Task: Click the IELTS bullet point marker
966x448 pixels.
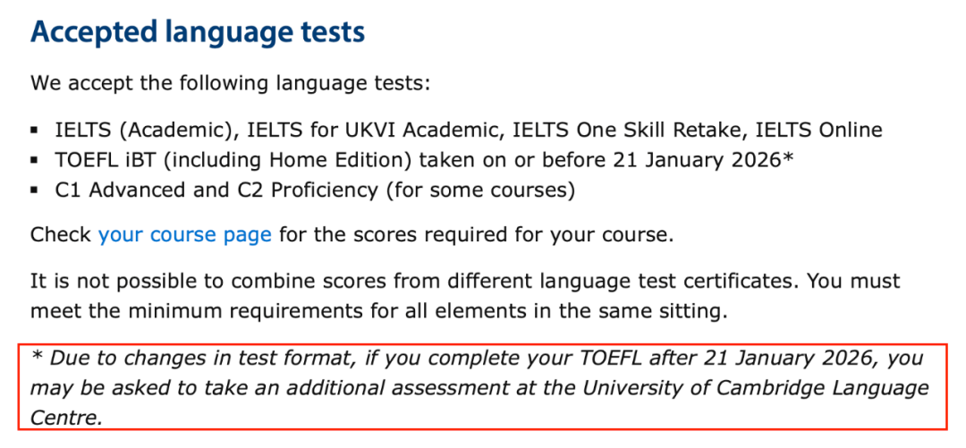Action: point(34,131)
